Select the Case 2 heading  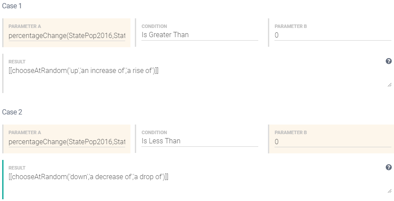pyautogui.click(x=12, y=112)
